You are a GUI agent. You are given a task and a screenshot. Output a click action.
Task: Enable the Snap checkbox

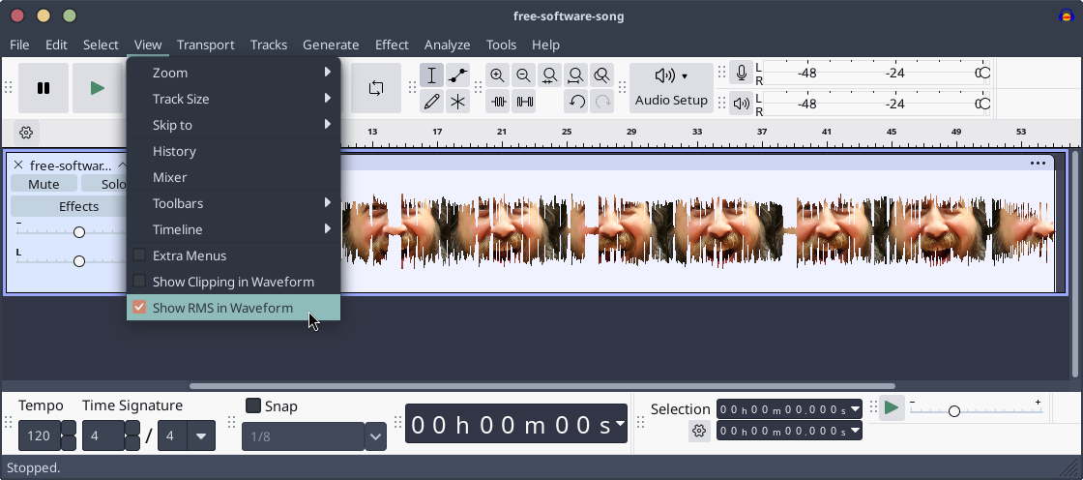(x=253, y=405)
